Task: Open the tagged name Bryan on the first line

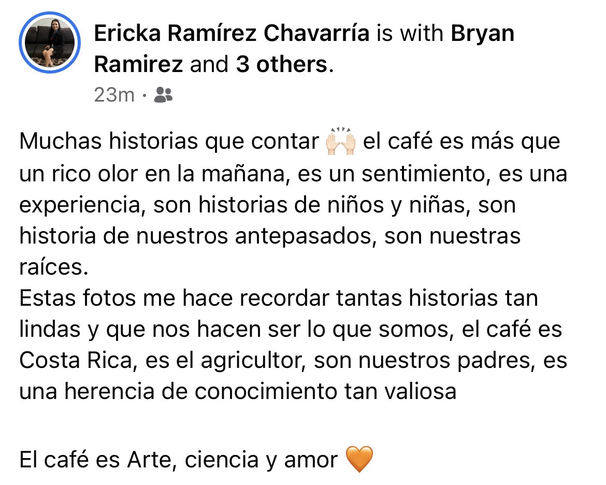Action: (482, 34)
